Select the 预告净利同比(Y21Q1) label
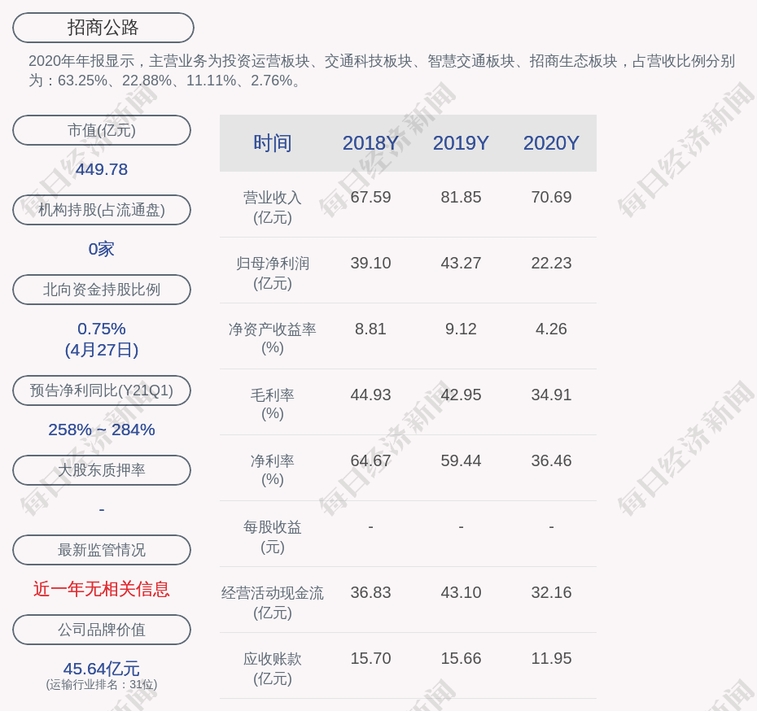 [x=102, y=390]
